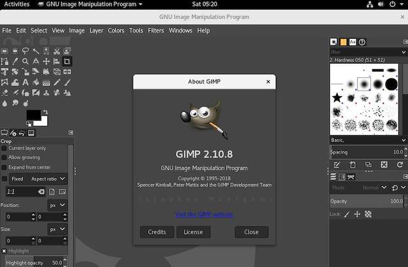Select the Dodge/Burn tool

coord(25,103)
